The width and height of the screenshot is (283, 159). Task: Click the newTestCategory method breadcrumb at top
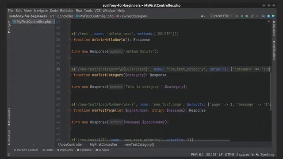point(132,16)
